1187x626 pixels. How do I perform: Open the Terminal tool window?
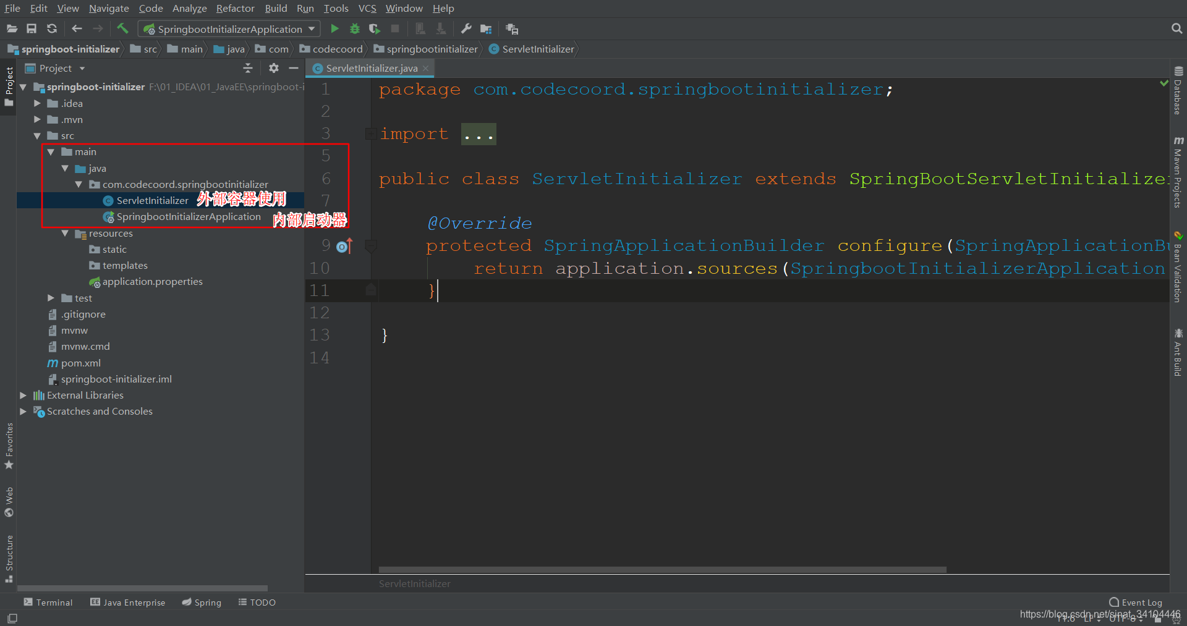(48, 602)
